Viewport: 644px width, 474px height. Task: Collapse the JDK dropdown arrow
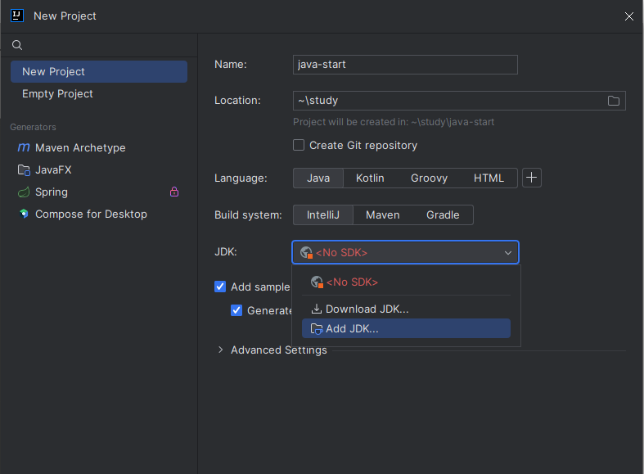tap(507, 253)
